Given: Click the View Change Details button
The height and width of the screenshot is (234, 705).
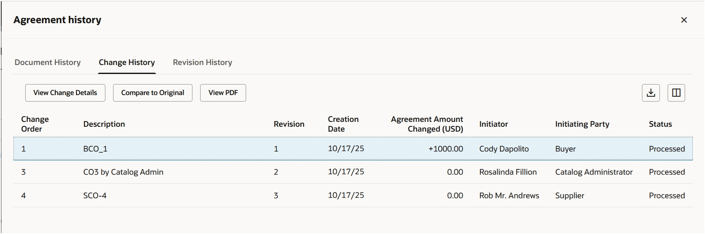Looking at the screenshot, I should coord(65,93).
